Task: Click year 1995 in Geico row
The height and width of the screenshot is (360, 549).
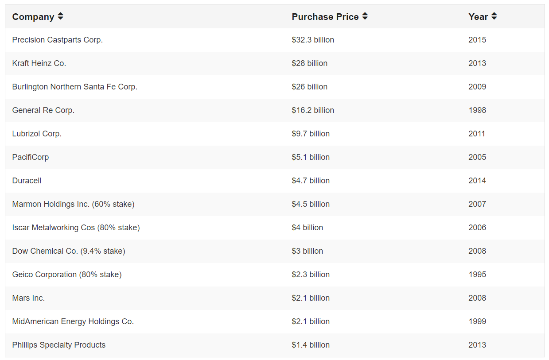Action: [x=477, y=275]
